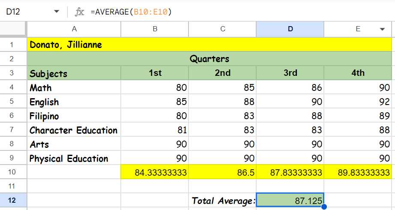The image size is (395, 210).
Task: Select the Math subject cell
Action: (74, 87)
